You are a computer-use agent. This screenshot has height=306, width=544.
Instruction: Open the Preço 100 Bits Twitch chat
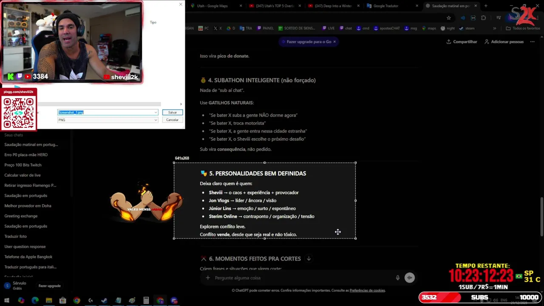(23, 165)
